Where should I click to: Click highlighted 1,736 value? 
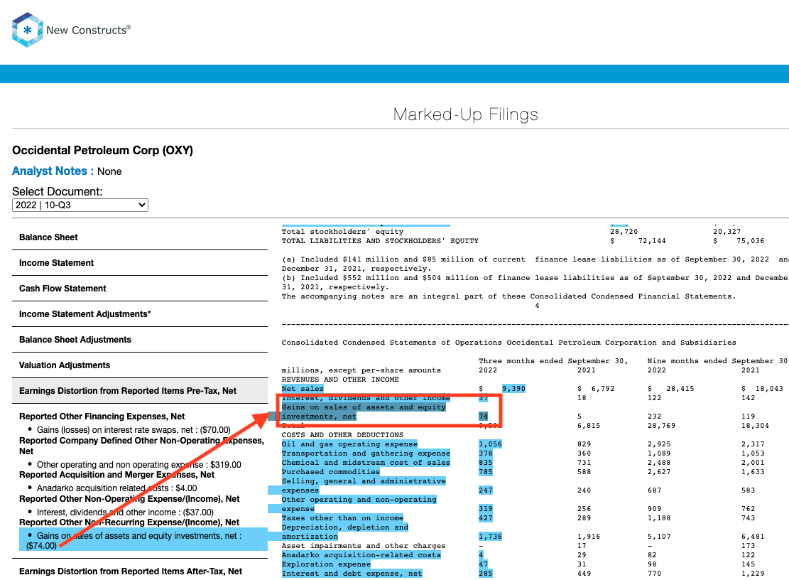tap(490, 537)
